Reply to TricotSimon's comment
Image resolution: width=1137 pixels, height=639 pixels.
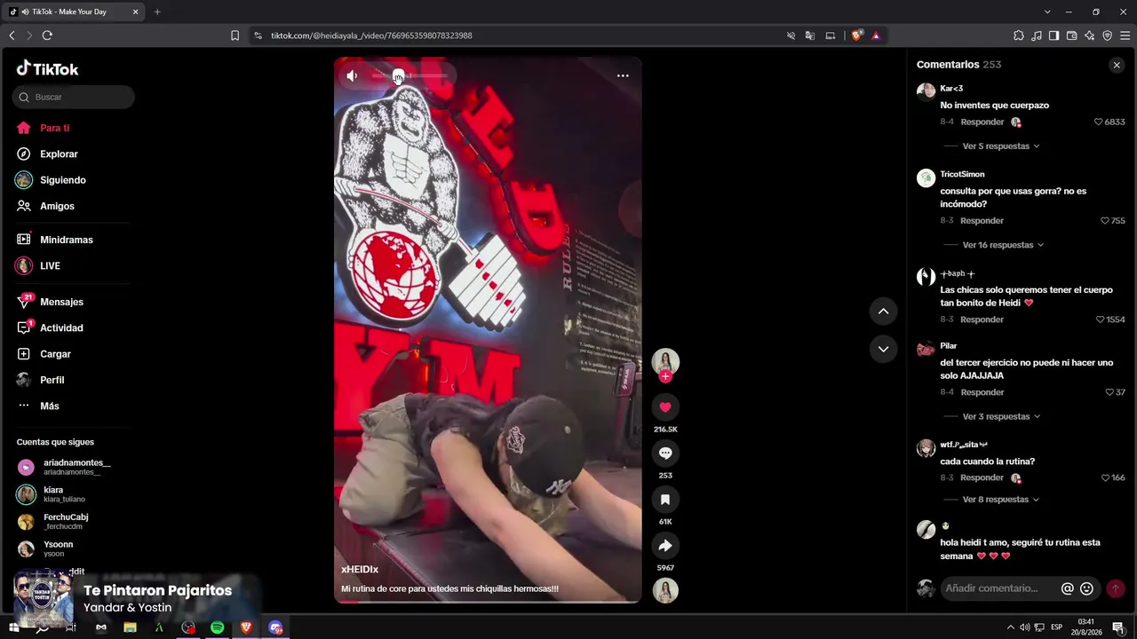982,221
